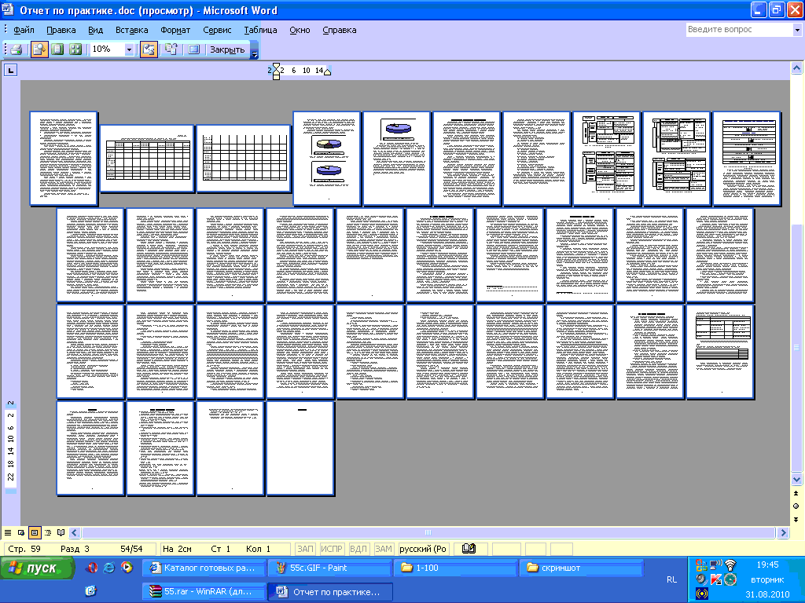
Task: Switch to Reading layout view icon
Action: [x=61, y=532]
